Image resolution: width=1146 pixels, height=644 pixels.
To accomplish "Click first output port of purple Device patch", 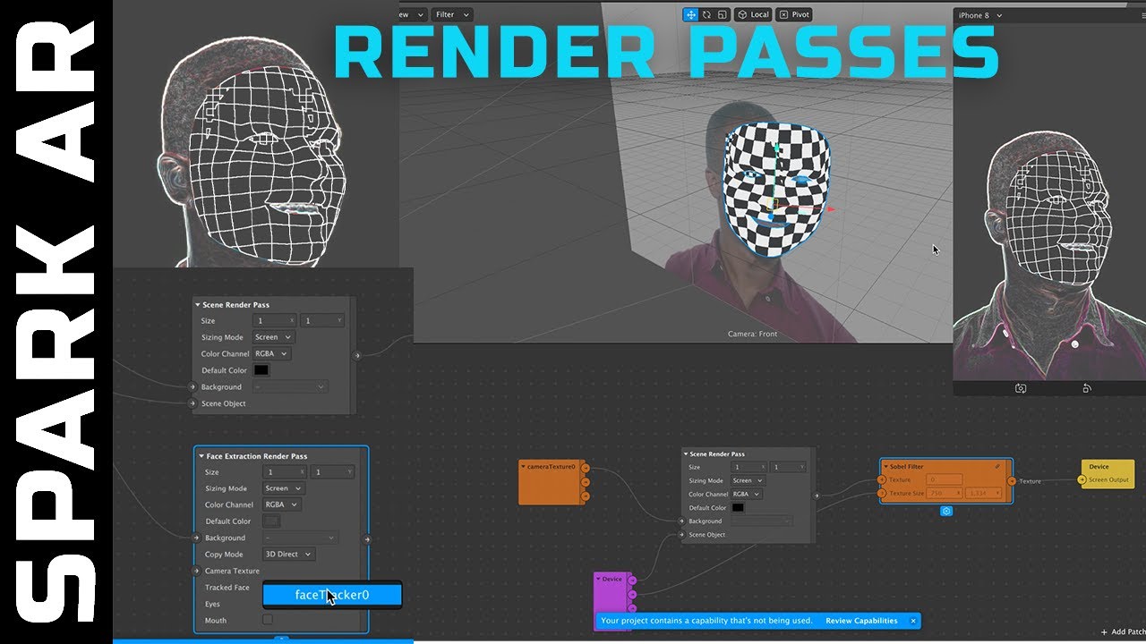I will 632,580.
